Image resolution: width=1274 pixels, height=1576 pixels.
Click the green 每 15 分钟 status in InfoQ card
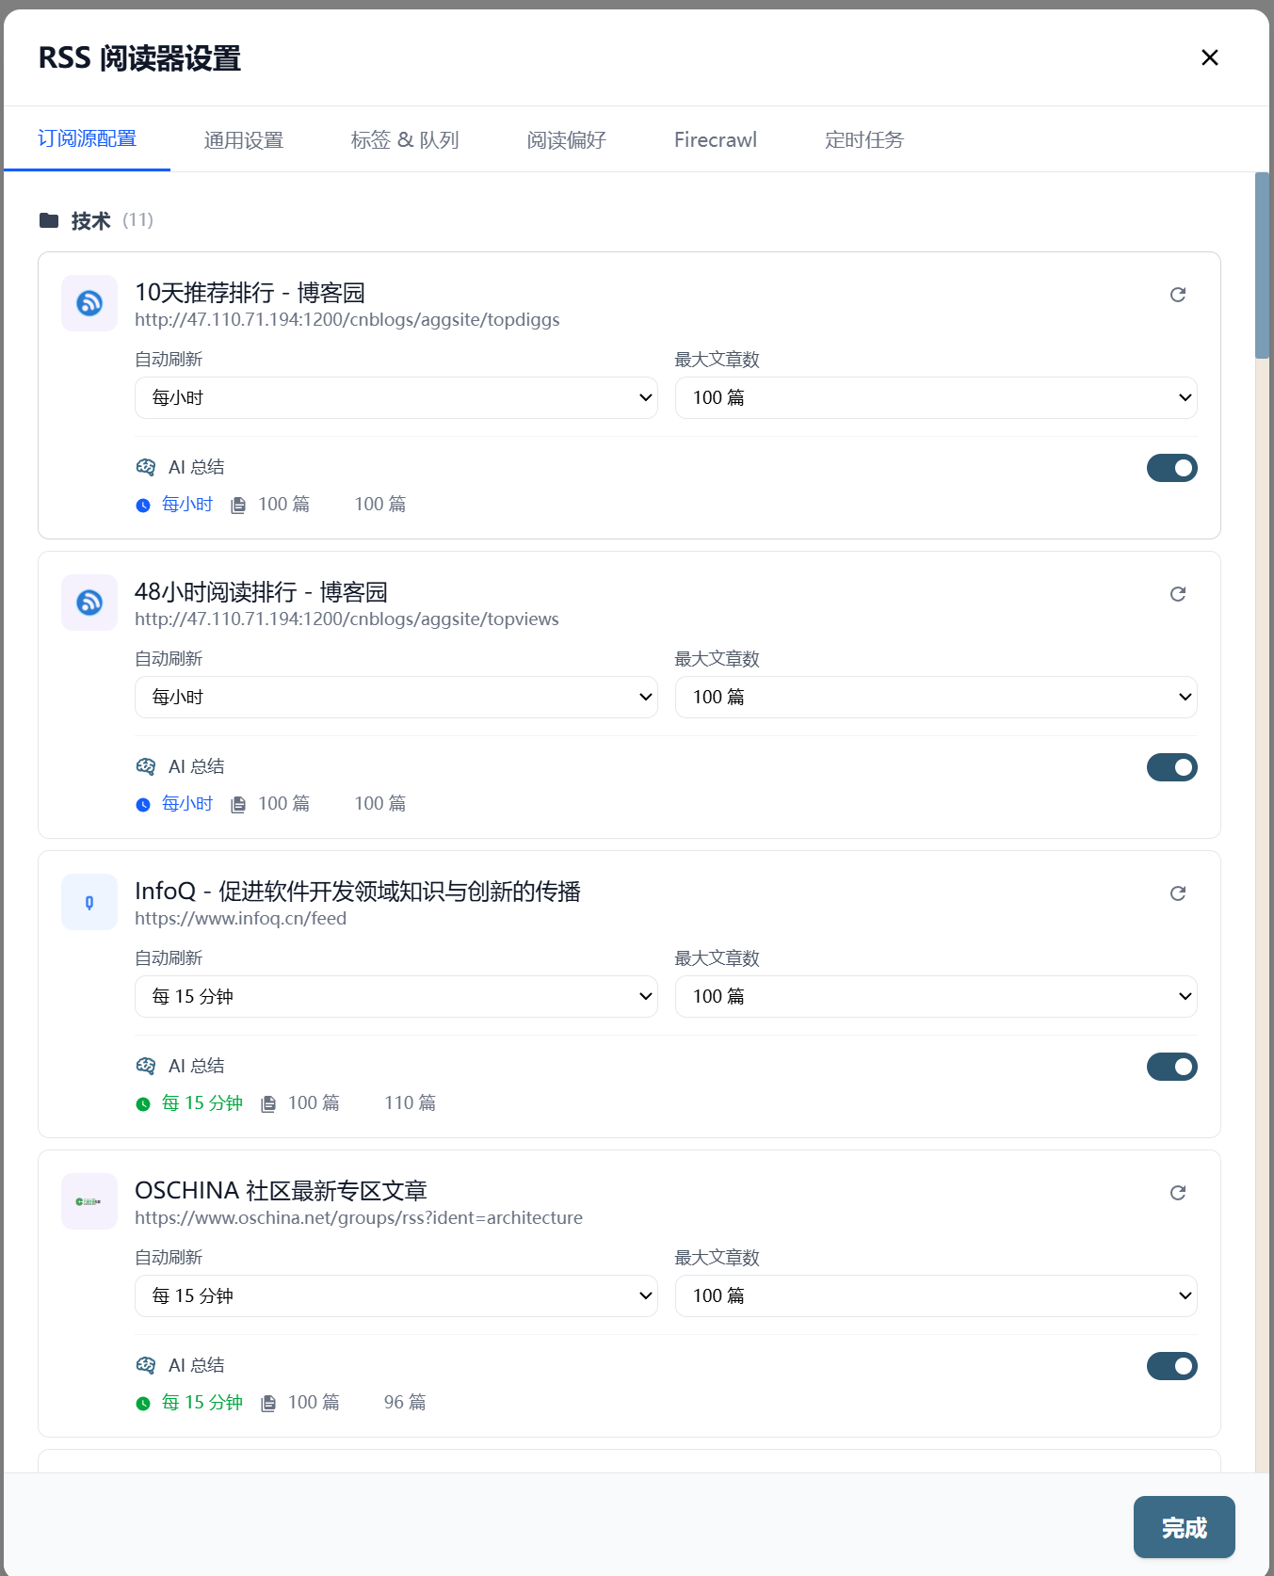point(202,1103)
